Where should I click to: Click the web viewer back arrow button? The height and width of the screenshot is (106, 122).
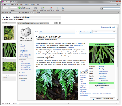55,23
